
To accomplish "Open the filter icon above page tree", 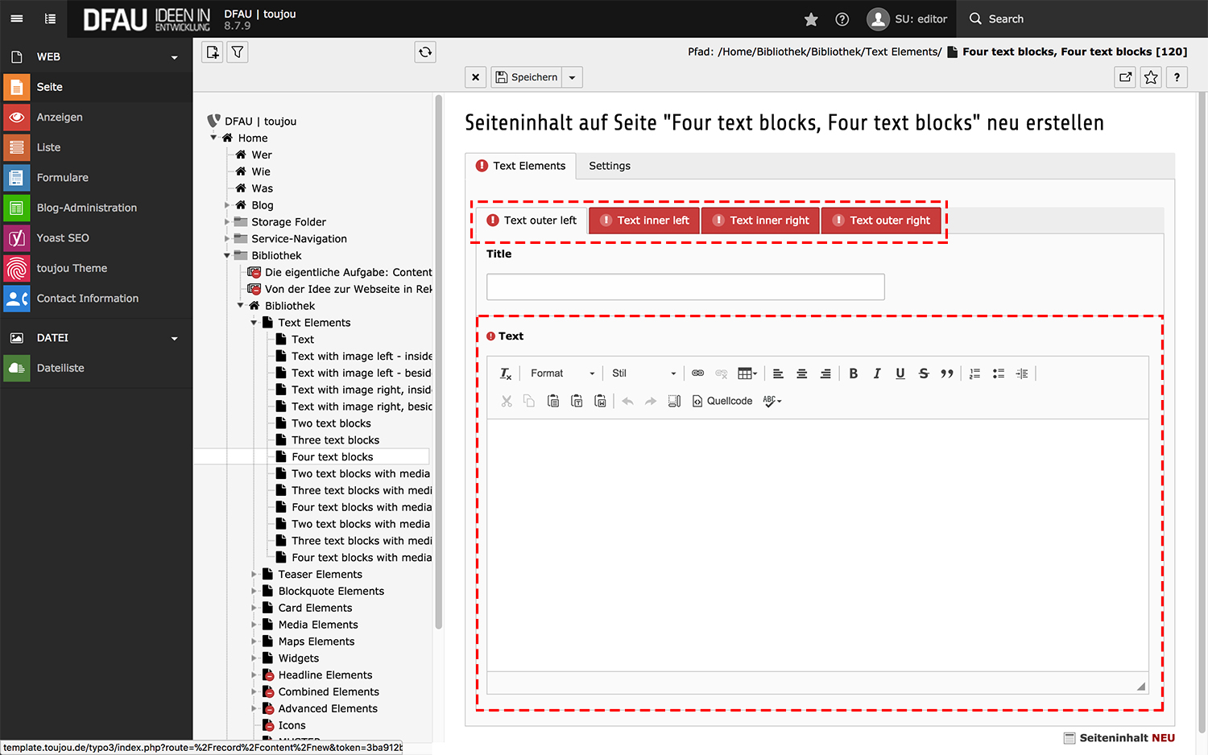I will (238, 52).
